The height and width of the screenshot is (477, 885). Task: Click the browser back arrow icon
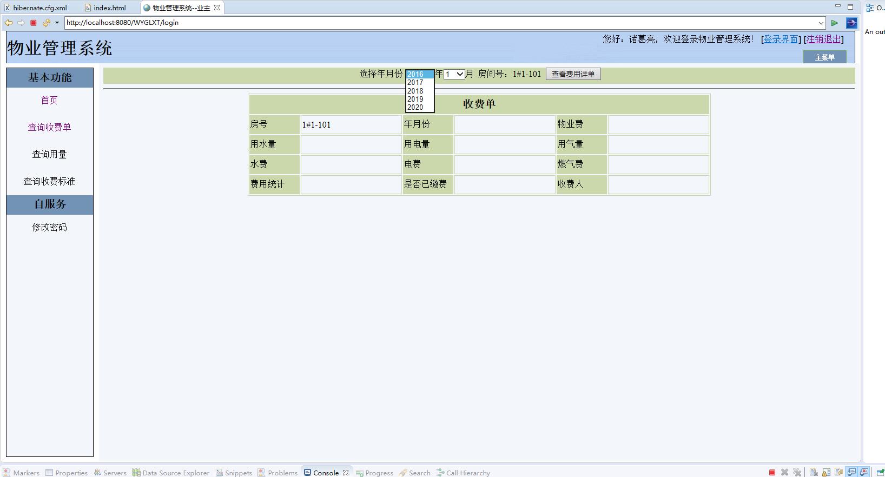tap(8, 23)
